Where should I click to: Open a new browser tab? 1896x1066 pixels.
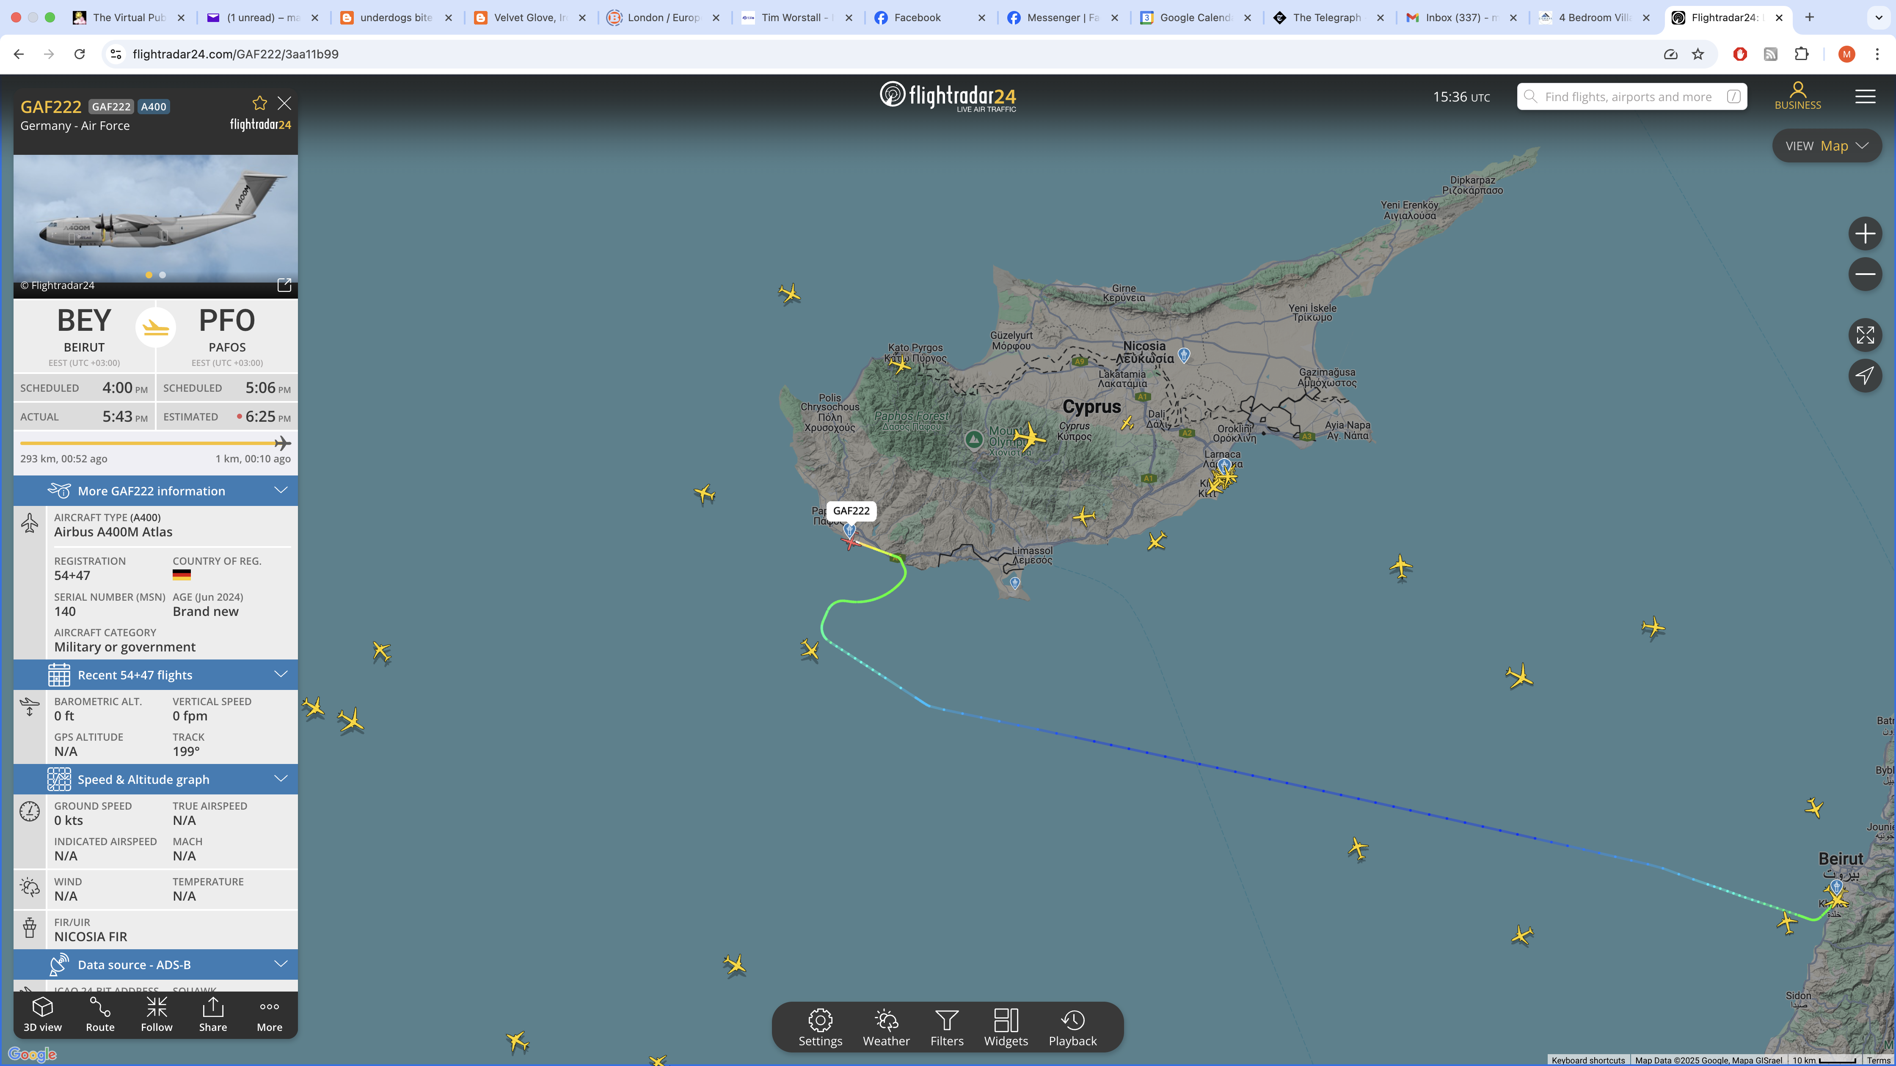(1810, 17)
